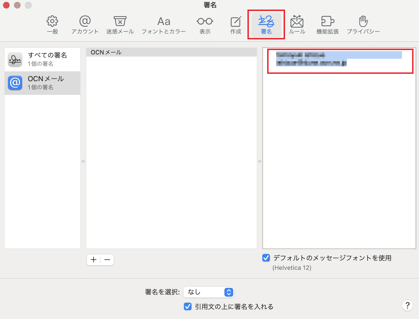Viewport: 419px width, 319px height.
Task: Add a new signature with plus button
Action: click(x=94, y=260)
